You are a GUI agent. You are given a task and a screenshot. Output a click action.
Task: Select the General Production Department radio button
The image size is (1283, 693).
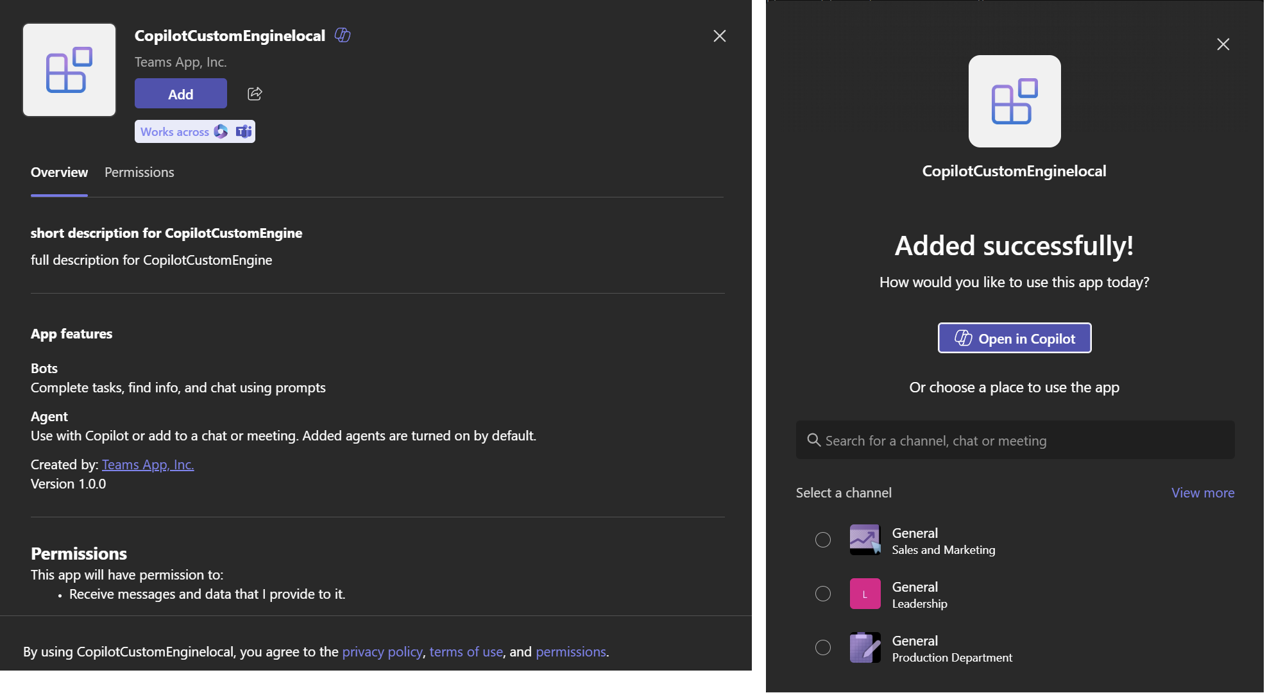pyautogui.click(x=823, y=647)
